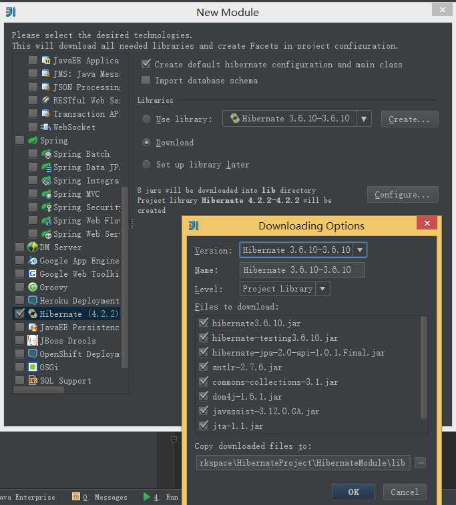Open the Java Enterprise tool window tab
456x505 pixels.
point(28,497)
